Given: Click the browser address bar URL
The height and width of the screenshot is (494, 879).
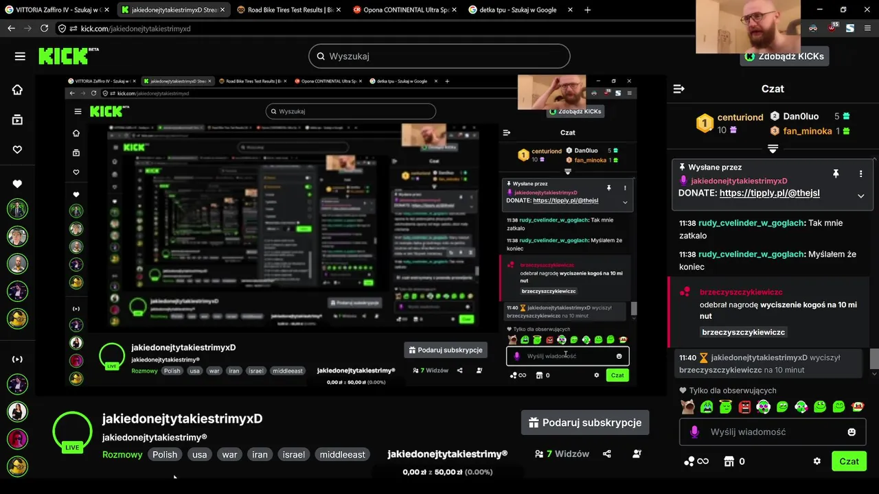Looking at the screenshot, I should coord(136,29).
